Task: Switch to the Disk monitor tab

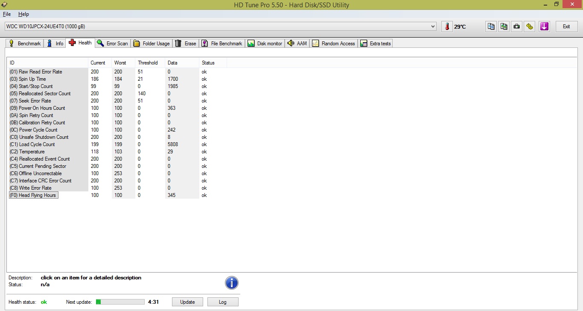Action: click(x=265, y=44)
